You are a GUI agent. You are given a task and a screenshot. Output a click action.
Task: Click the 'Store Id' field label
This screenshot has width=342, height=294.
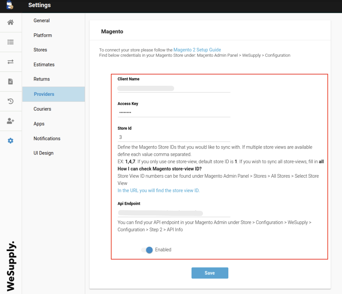124,128
